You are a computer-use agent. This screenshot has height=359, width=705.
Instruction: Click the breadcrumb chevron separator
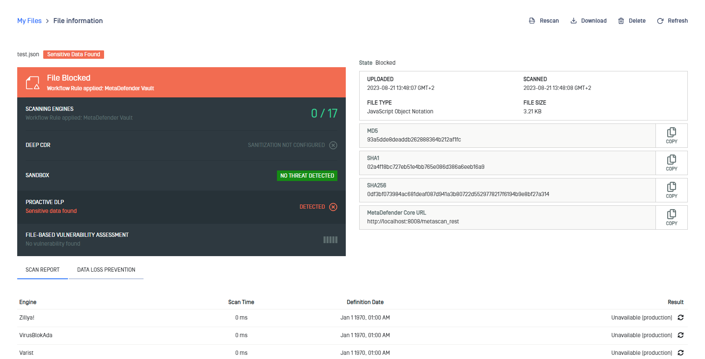pos(47,21)
